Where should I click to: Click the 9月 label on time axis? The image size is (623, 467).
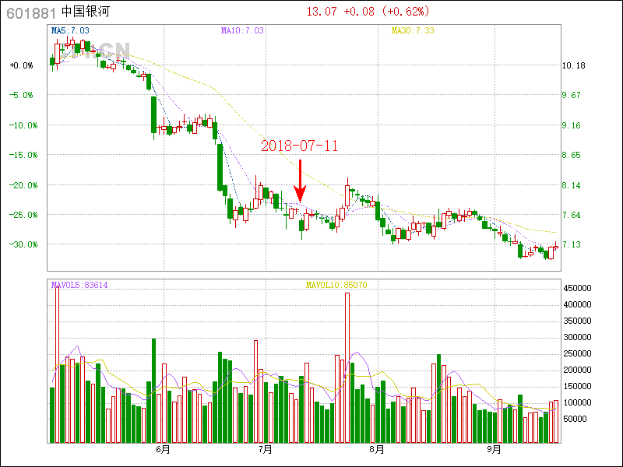494,449
